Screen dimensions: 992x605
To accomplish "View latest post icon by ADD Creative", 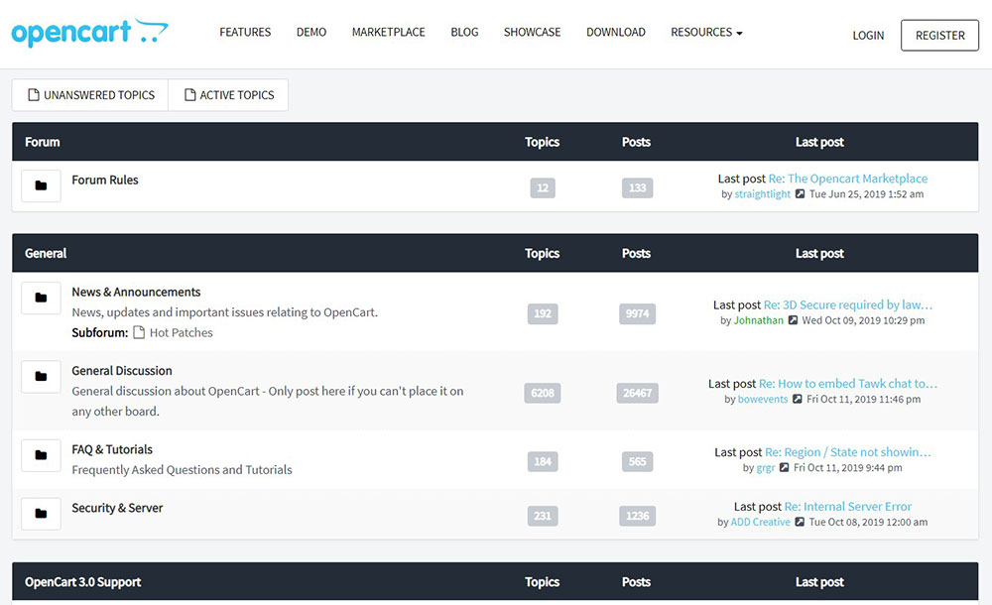I will pyautogui.click(x=800, y=522).
